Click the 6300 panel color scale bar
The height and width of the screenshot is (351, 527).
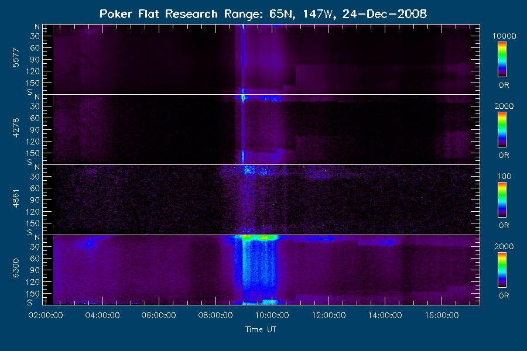502,270
